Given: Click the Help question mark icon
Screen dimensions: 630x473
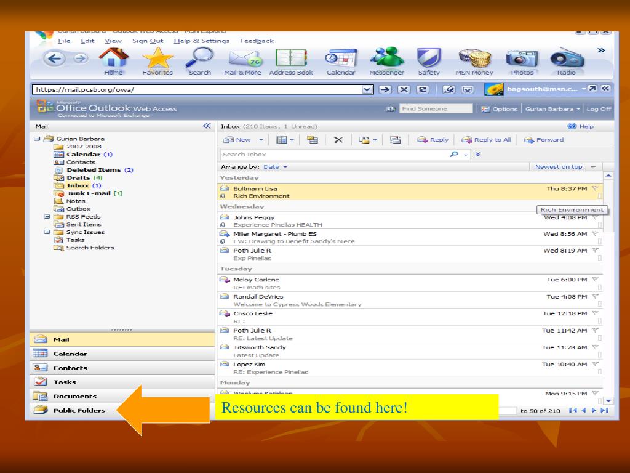Looking at the screenshot, I should click(572, 126).
